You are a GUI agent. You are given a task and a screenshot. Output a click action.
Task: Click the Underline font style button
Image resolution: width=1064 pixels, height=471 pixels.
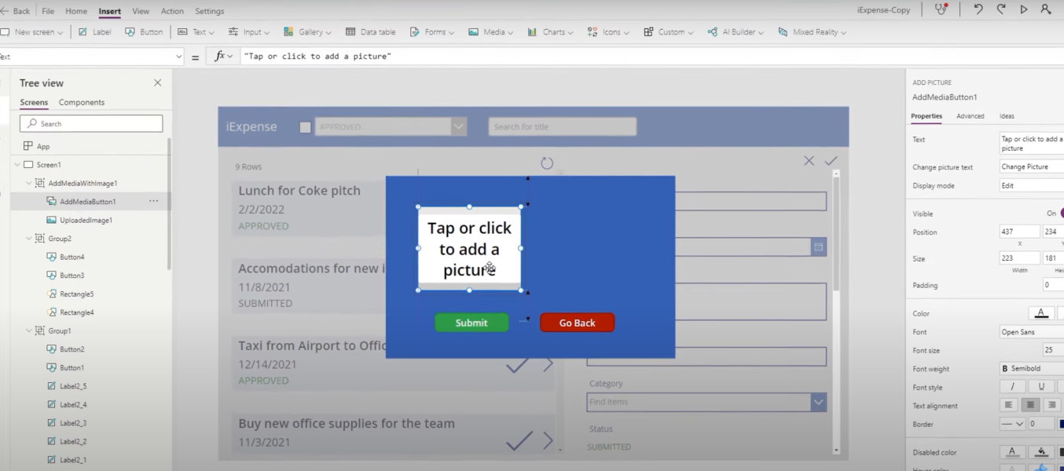pos(1041,387)
